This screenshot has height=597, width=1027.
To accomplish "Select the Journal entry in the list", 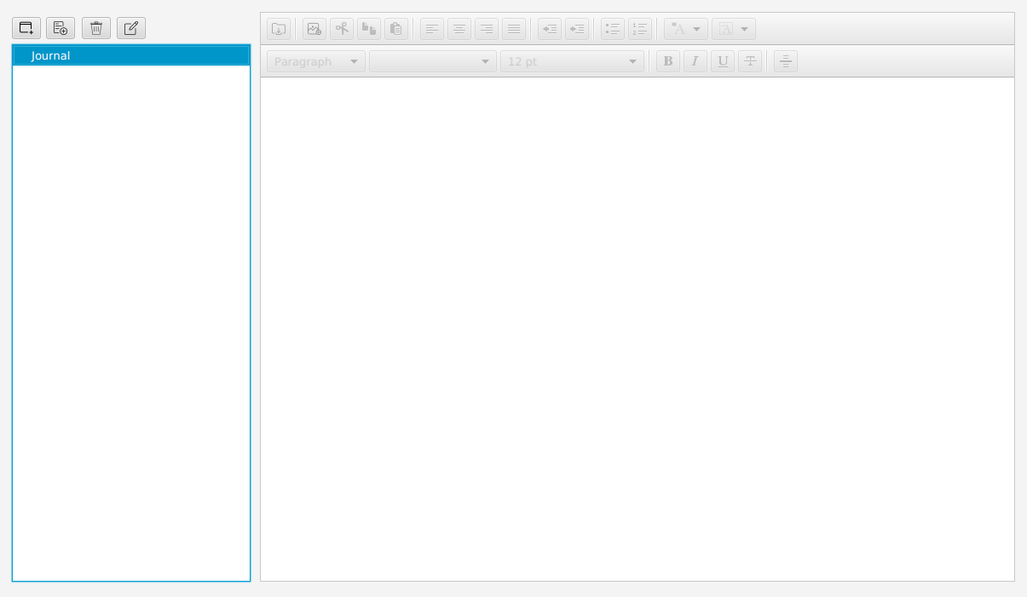I will (x=131, y=55).
